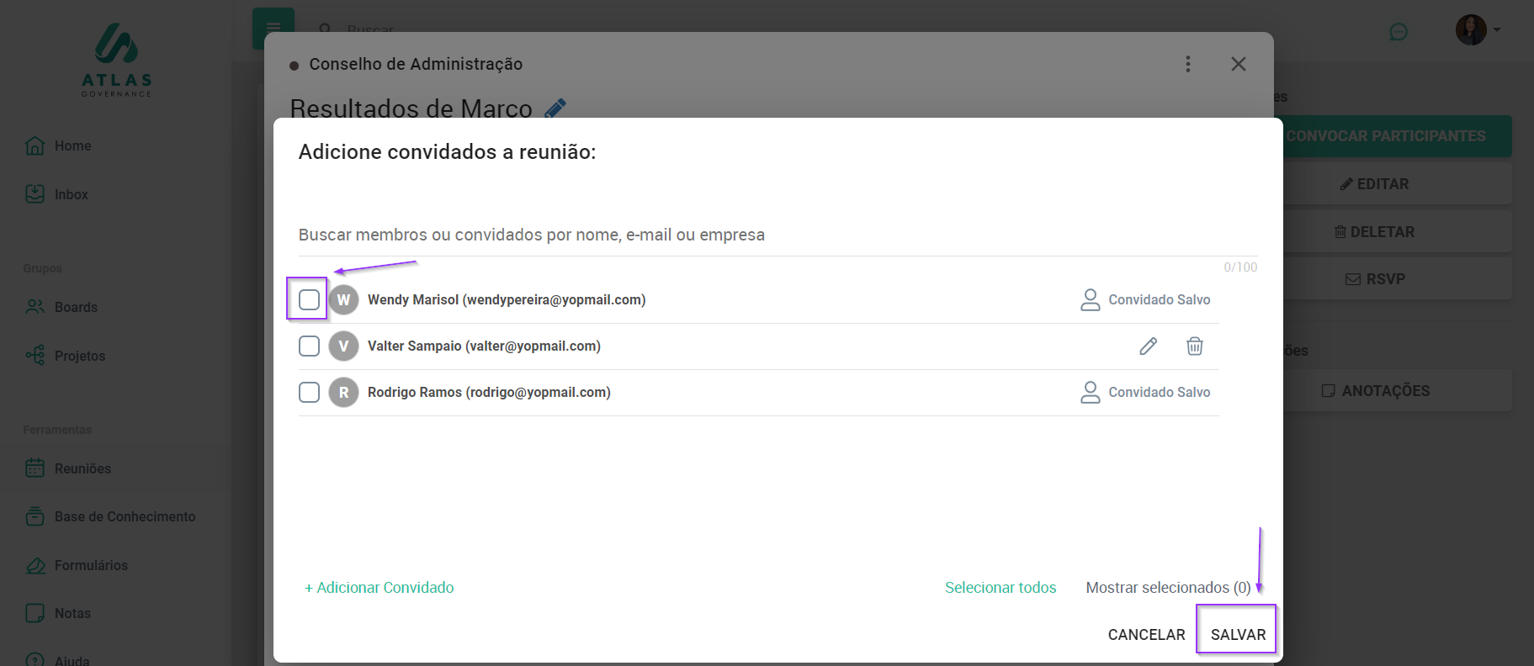This screenshot has height=666, width=1534.
Task: Expand the user profile avatar dropdown
Action: pos(1478,30)
